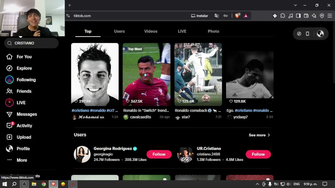335x188 pixels.
Task: Click Georgina Rodríguez's avatar picture
Action: 82,154
